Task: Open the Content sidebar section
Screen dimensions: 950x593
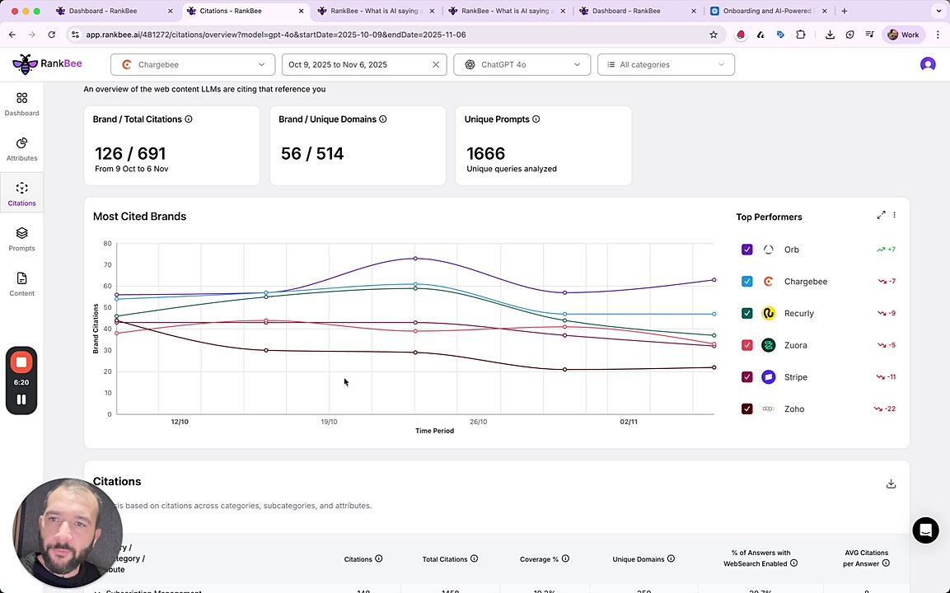Action: [21, 284]
